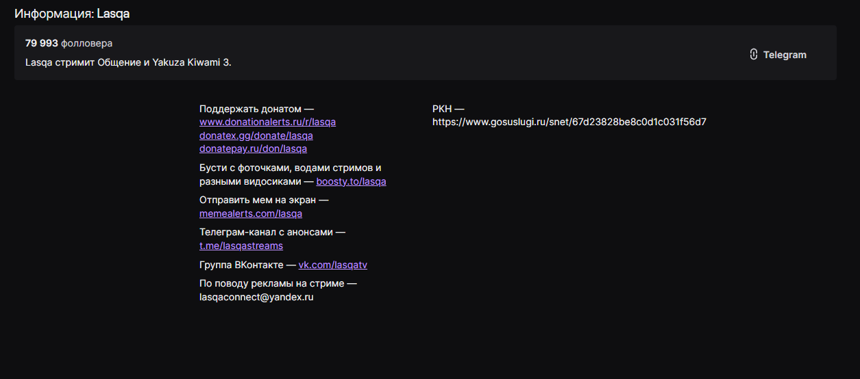Viewport: 860px width, 379px height.
Task: Open donatepay.ru/don/lasqa link
Action: point(253,148)
